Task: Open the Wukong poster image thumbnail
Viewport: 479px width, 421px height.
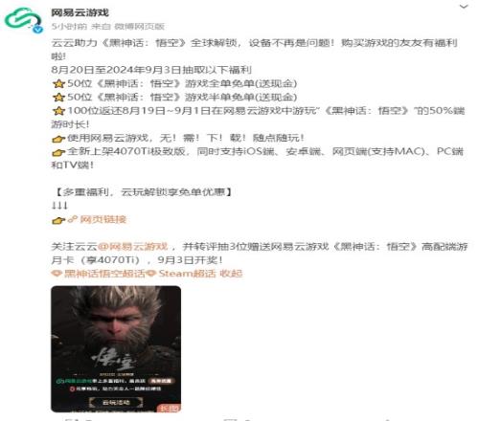Action: pyautogui.click(x=116, y=349)
